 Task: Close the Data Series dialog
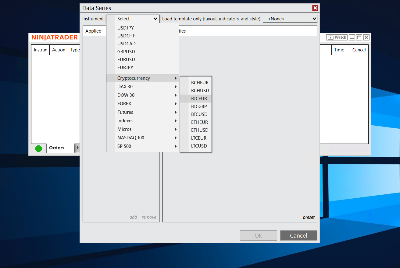click(315, 8)
